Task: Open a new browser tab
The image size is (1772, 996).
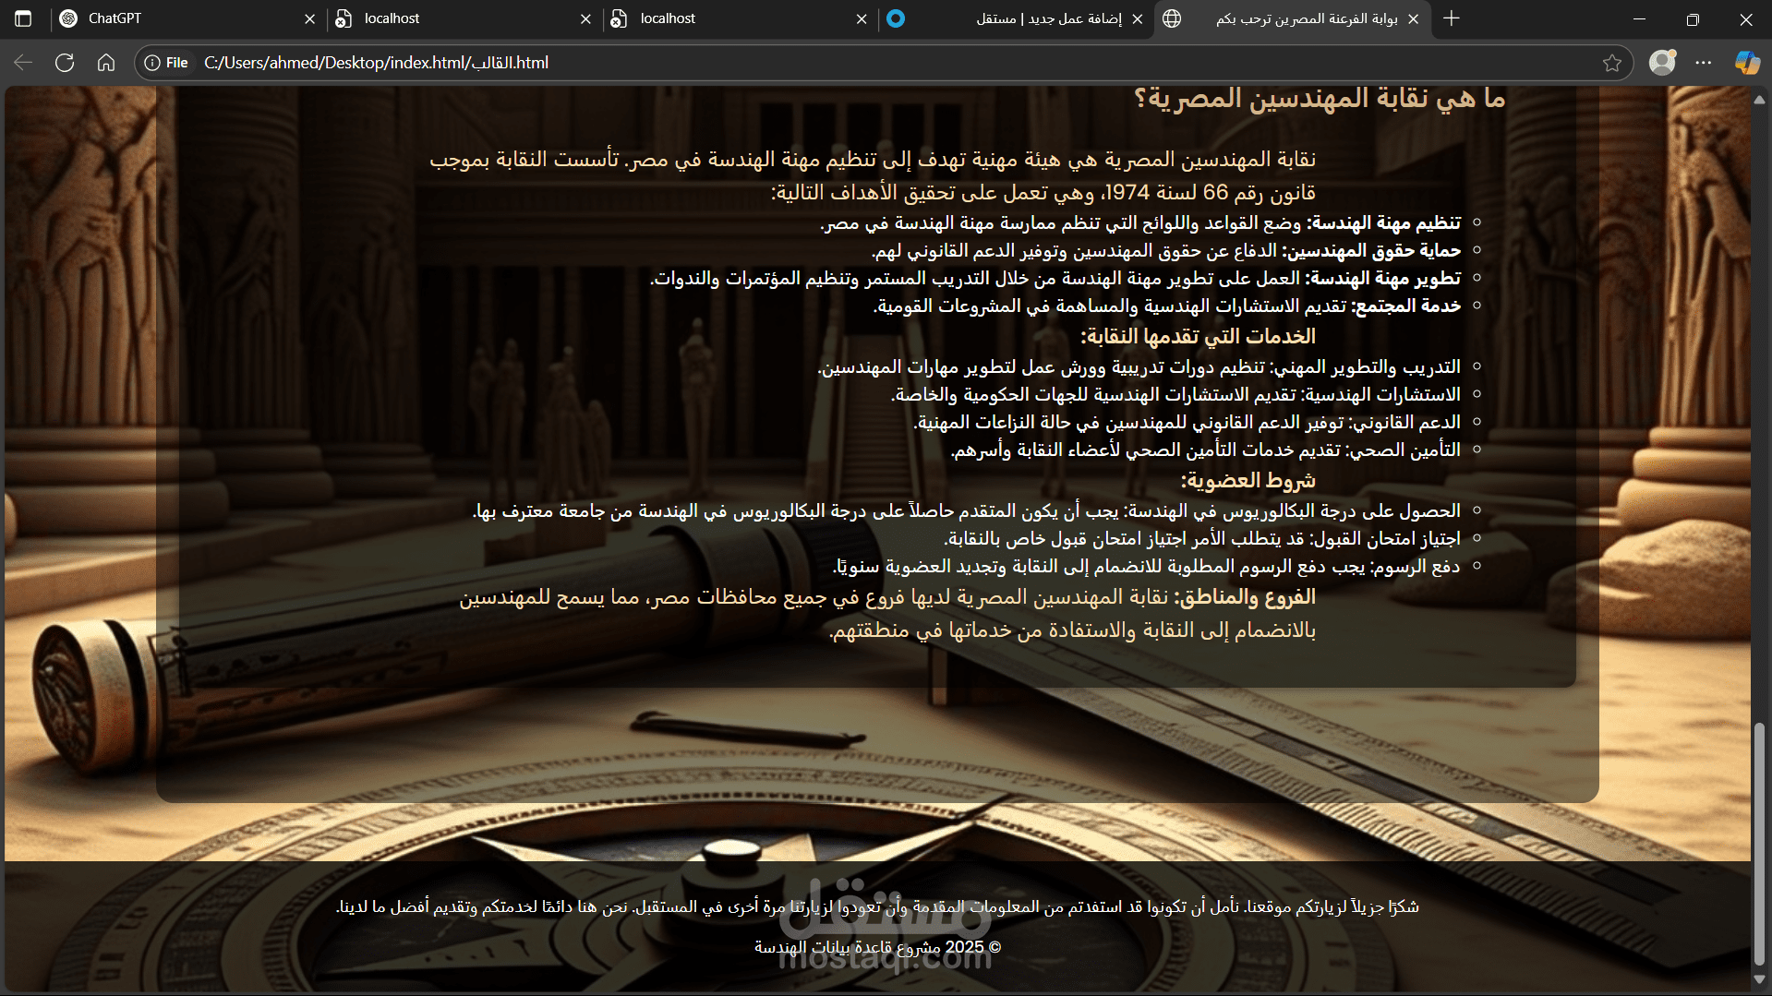Action: (x=1452, y=18)
